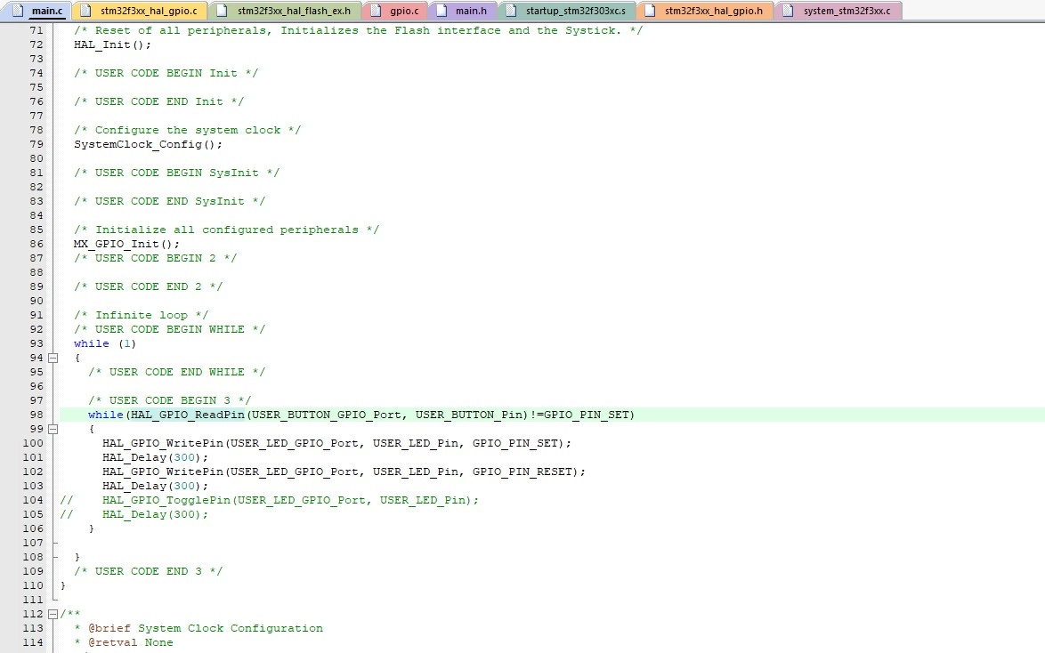1045x653 pixels.
Task: Click the file icon on stm32f3xx_hal_gpio.c tab
Action: click(86, 11)
